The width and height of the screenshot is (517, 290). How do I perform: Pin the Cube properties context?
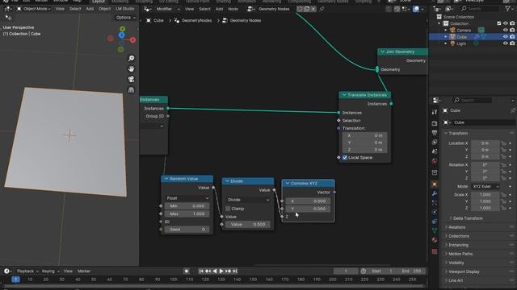pos(513,111)
